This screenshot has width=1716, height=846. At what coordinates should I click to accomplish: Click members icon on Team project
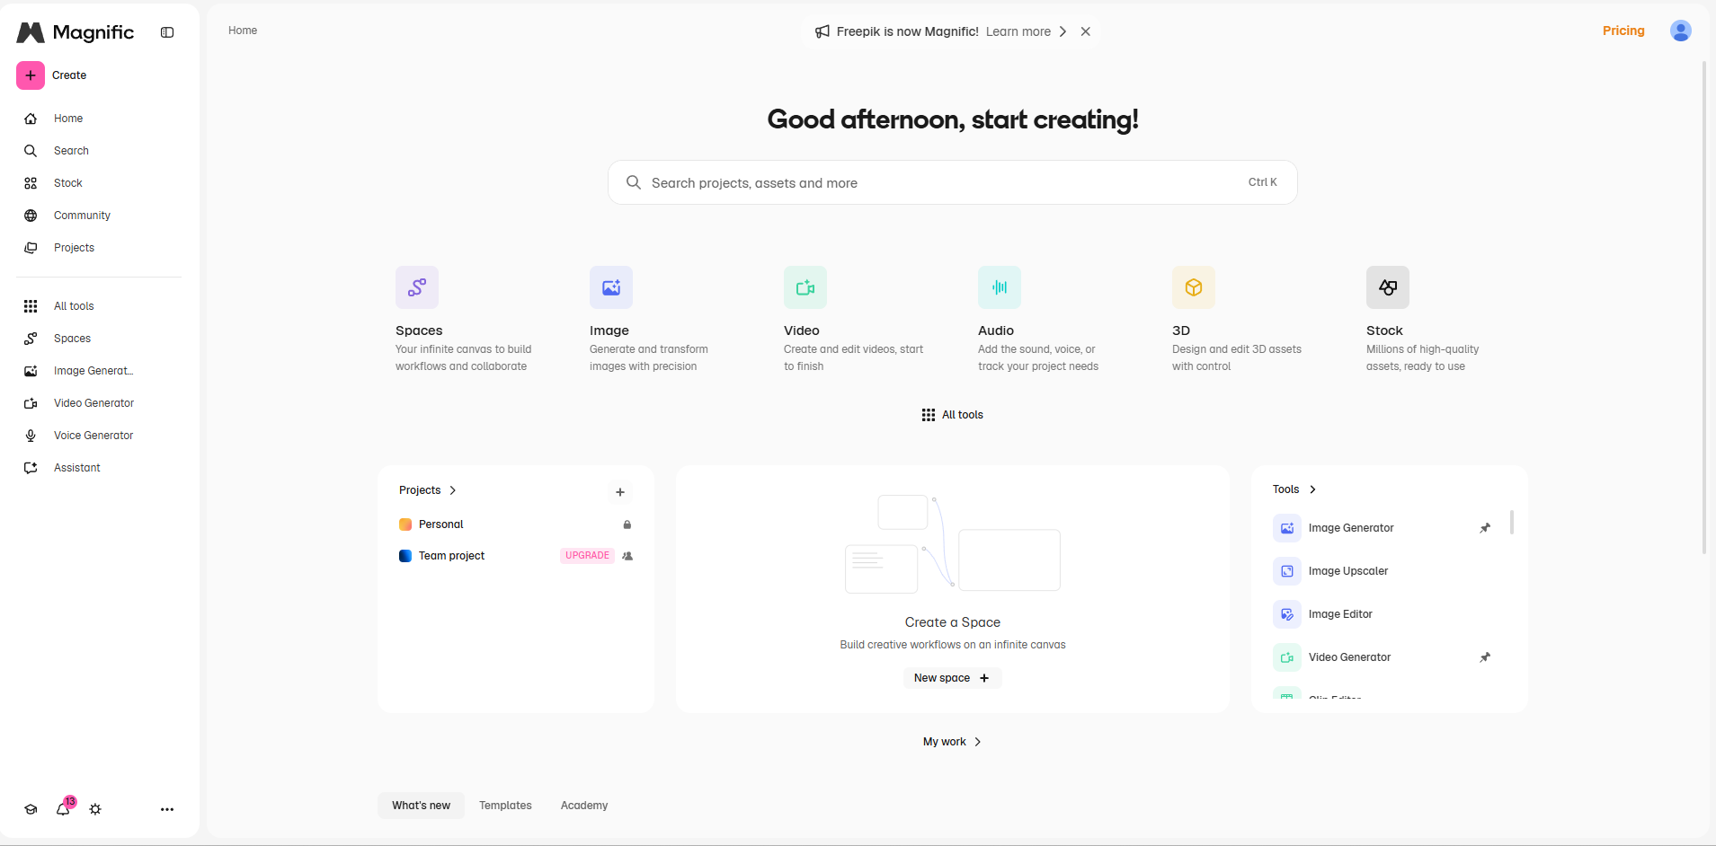click(x=627, y=556)
